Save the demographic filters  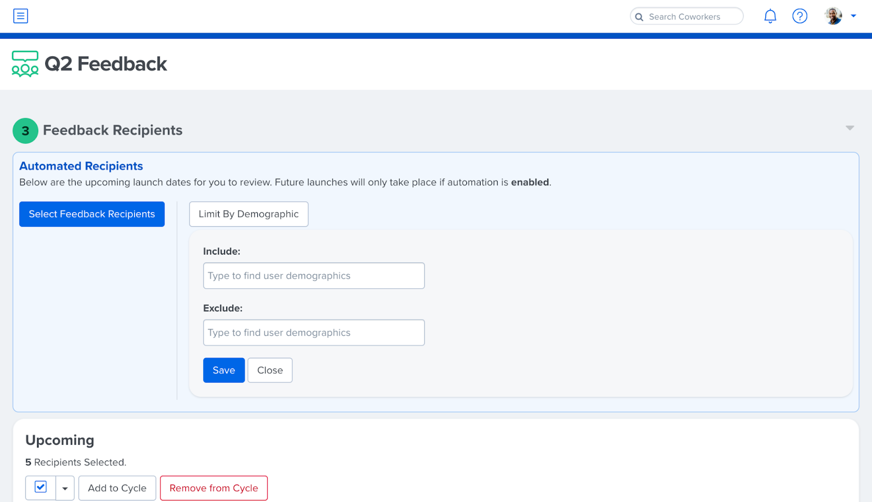[224, 370]
